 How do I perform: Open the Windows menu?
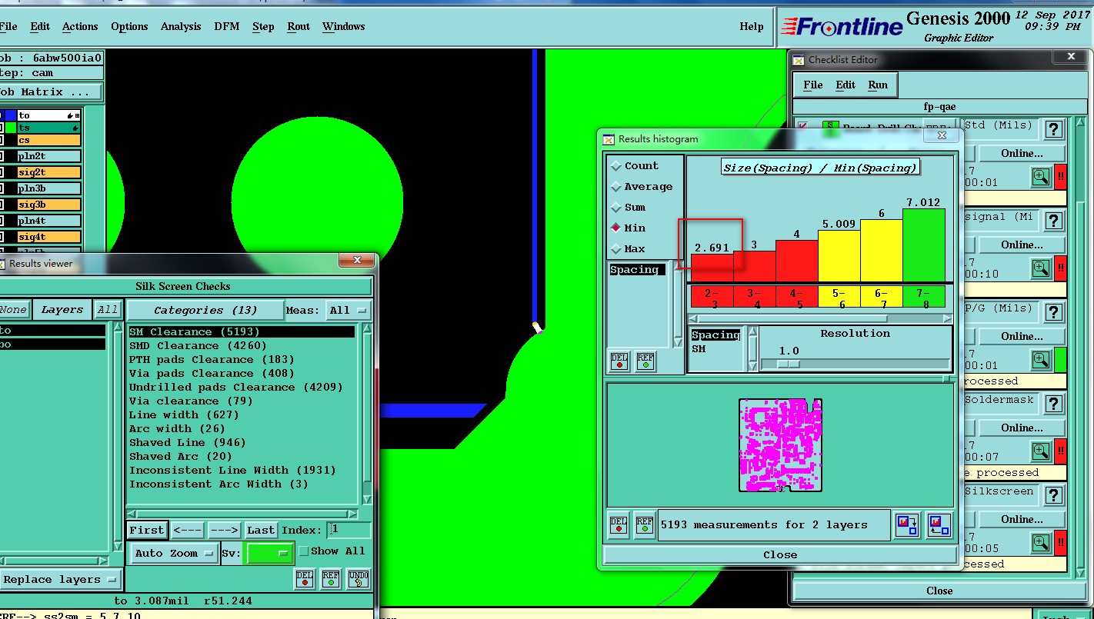(x=344, y=26)
